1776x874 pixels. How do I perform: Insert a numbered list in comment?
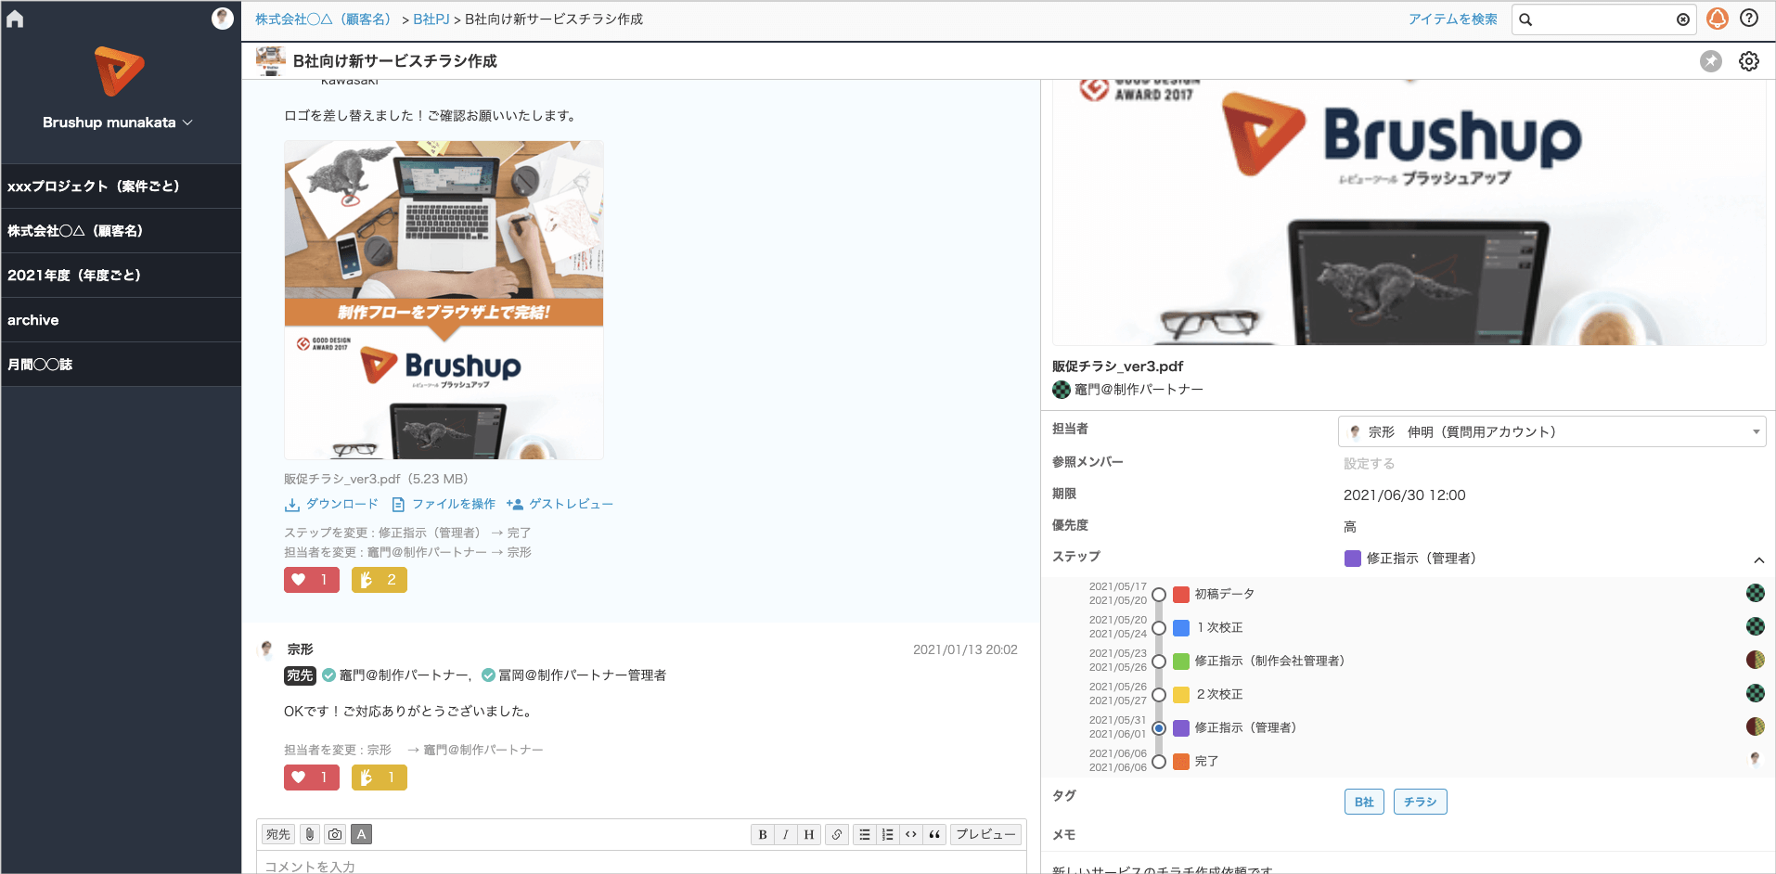tap(888, 834)
